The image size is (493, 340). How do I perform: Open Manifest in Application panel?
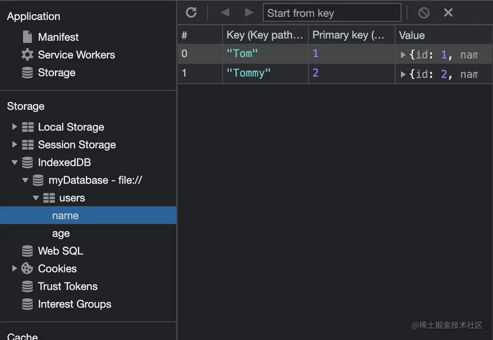[x=58, y=37]
